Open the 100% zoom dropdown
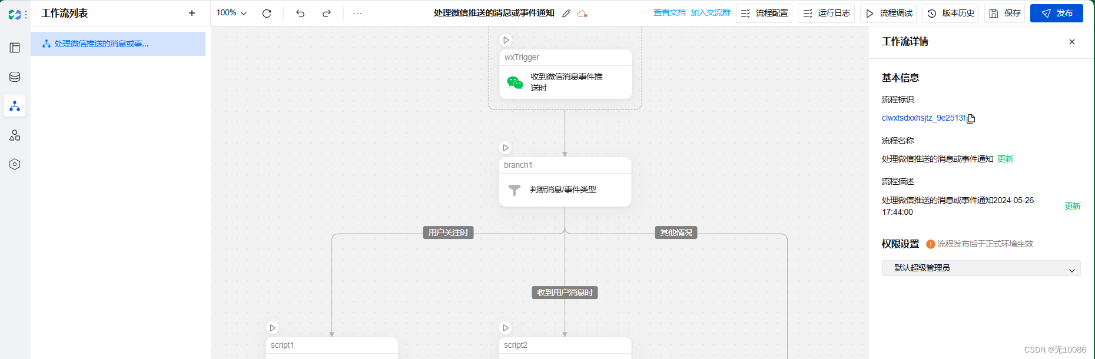The image size is (1095, 359). click(231, 13)
